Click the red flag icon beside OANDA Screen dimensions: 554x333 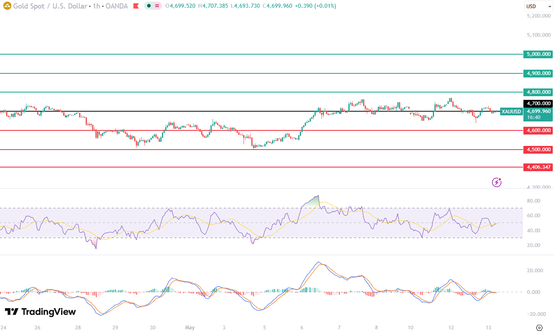136,6
